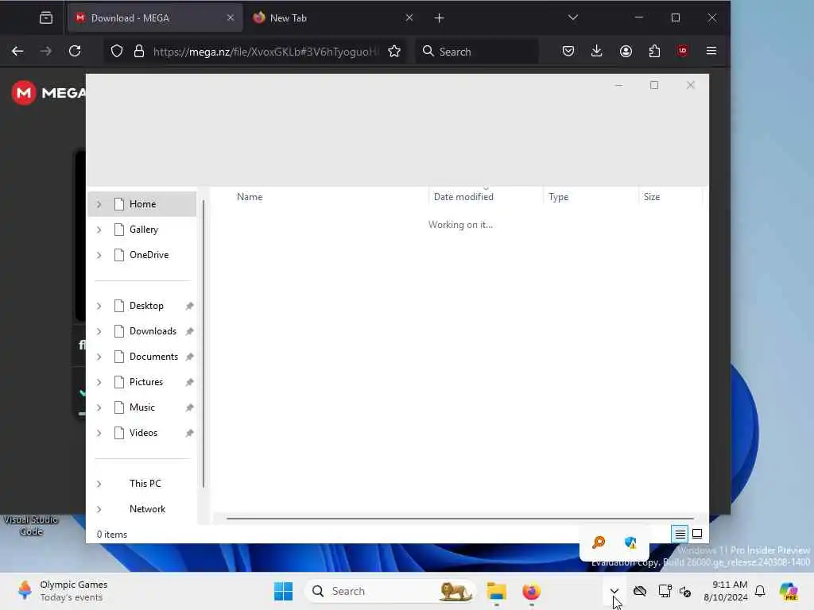814x610 pixels.
Task: Bookmark this page with the star icon
Action: pos(394,51)
